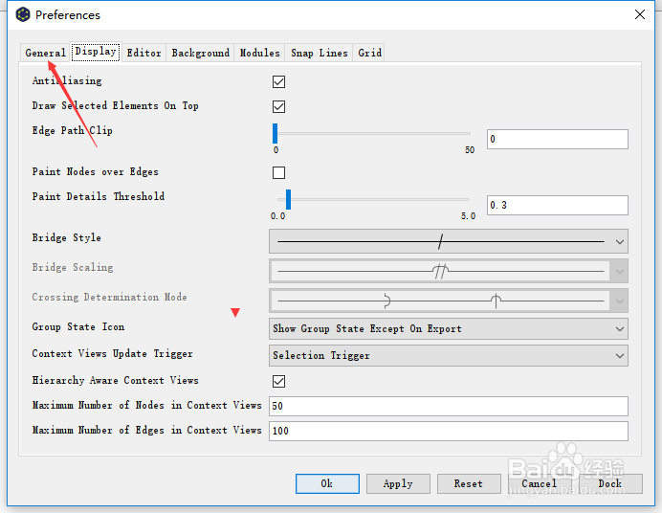Screen dimensions: 662x513
Task: Open the Editor tab
Action: [x=143, y=53]
